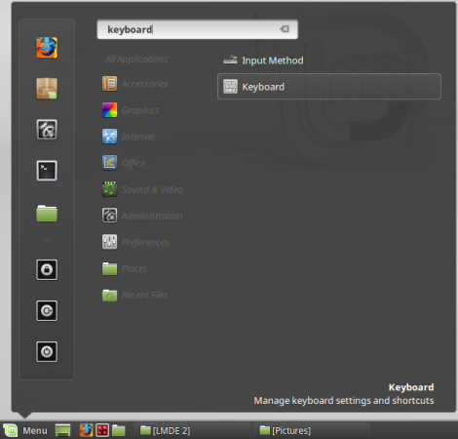Viewport: 458px width, 439px height.
Task: Launch Terminal from the favorites sidebar
Action: 47,171
